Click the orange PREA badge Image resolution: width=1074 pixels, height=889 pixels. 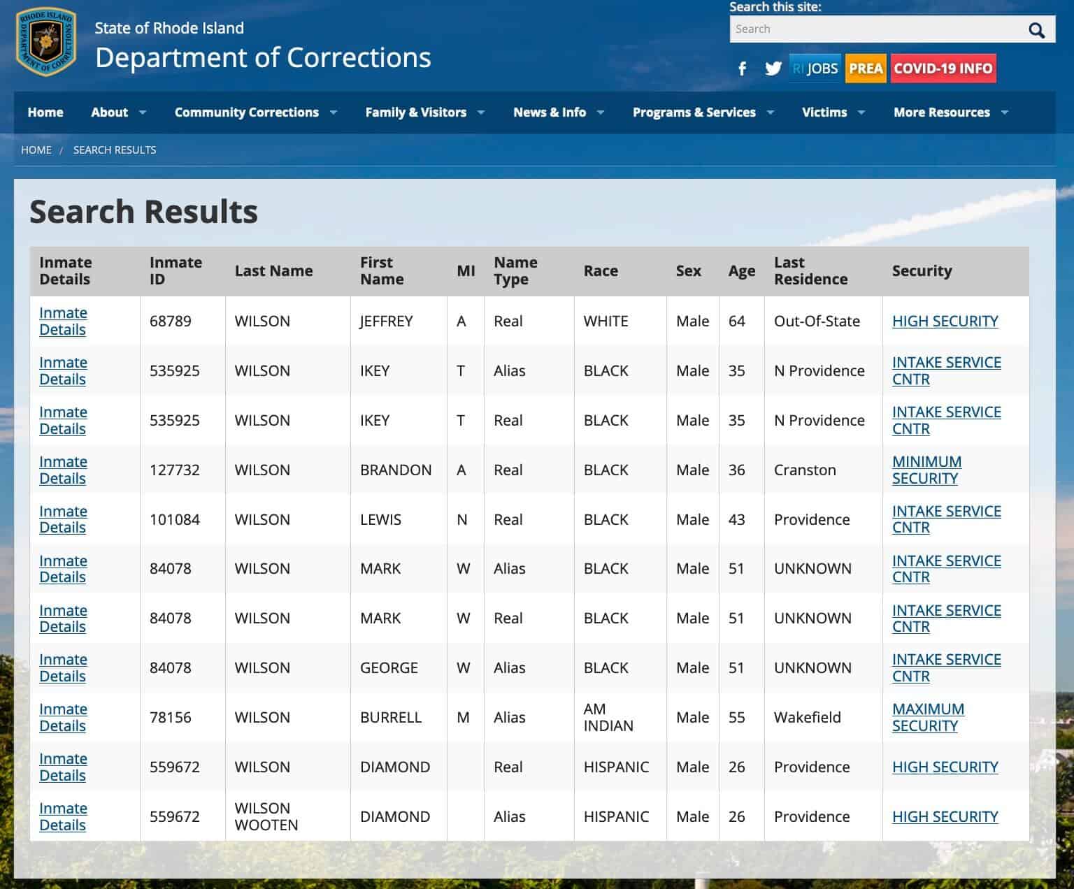tap(866, 68)
